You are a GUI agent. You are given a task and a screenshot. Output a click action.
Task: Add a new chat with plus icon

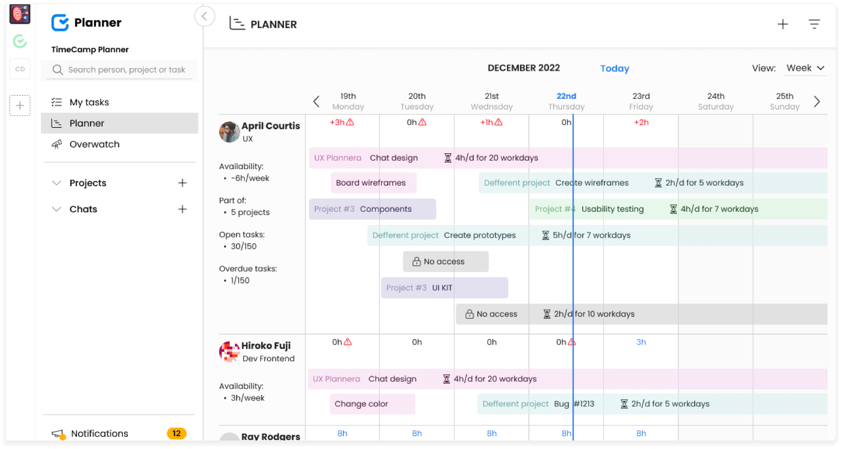point(182,209)
